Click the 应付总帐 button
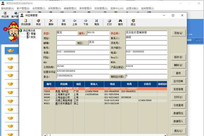Viewport: 204px width, 136px height. [x=178, y=81]
